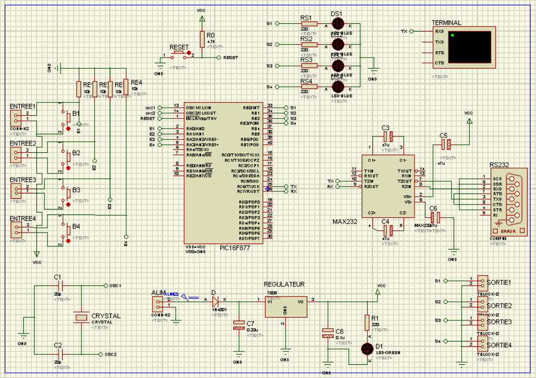Select the 7805 REGULATEUR block

click(x=286, y=307)
